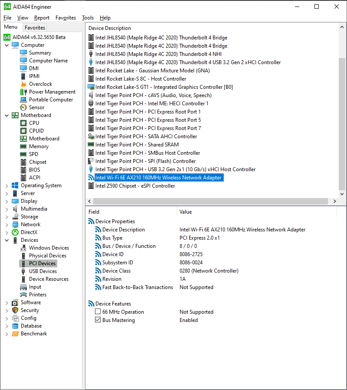
Task: Select the Physical Devices tree item
Action: pyautogui.click(x=48, y=255)
